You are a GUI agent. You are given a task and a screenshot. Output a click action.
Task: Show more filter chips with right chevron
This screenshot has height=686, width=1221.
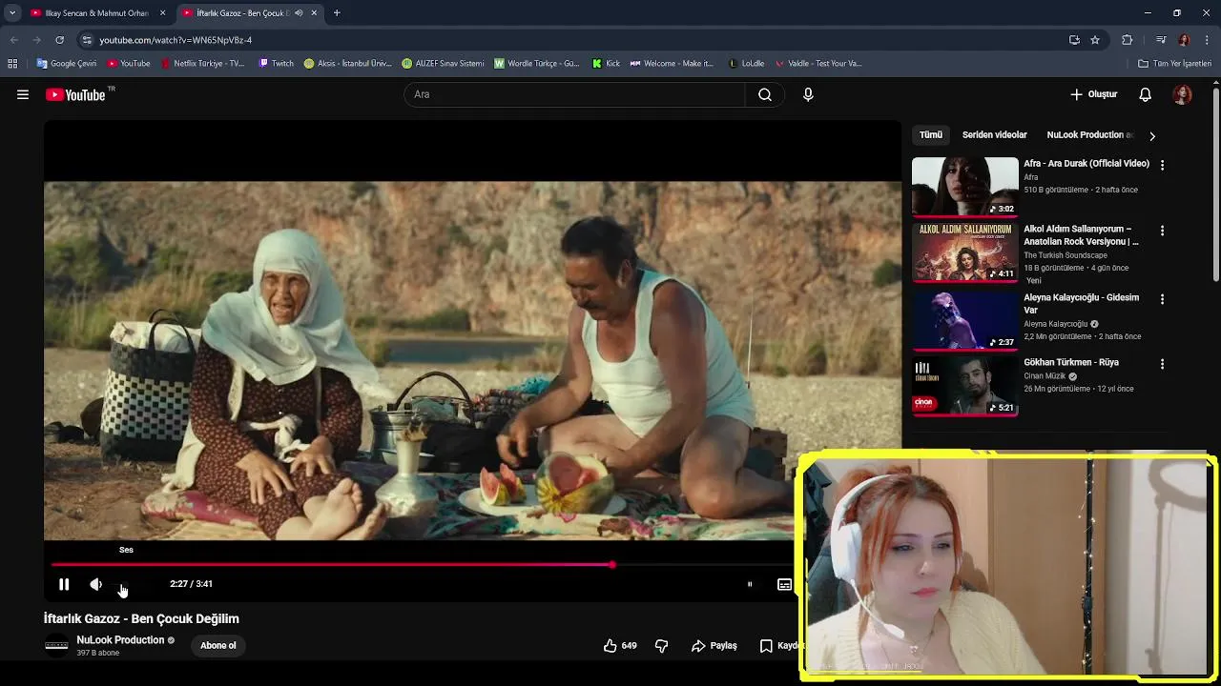1152,135
